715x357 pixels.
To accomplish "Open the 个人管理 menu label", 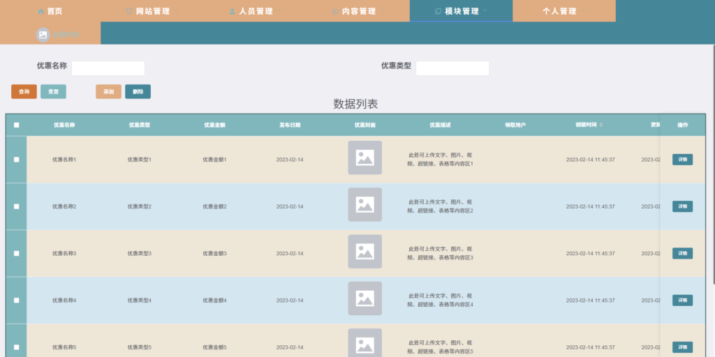I will coord(559,11).
